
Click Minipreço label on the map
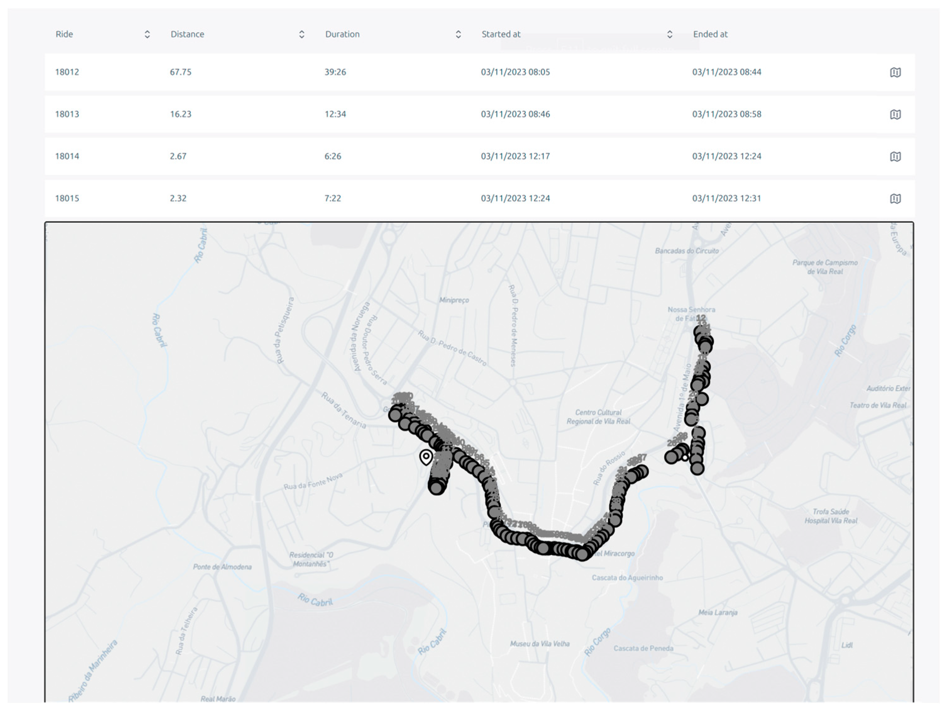[454, 300]
